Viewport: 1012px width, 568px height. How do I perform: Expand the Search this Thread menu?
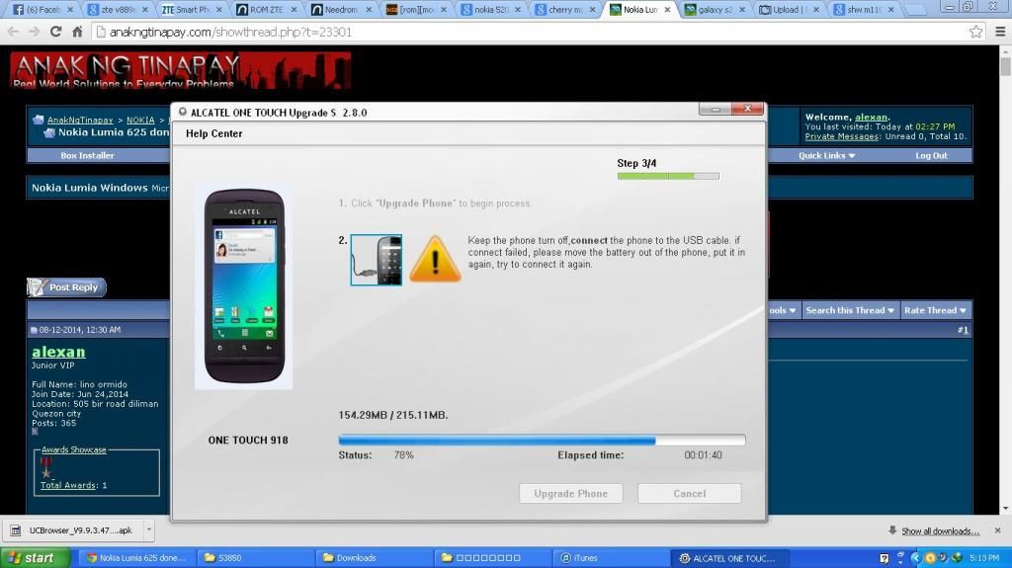(850, 310)
